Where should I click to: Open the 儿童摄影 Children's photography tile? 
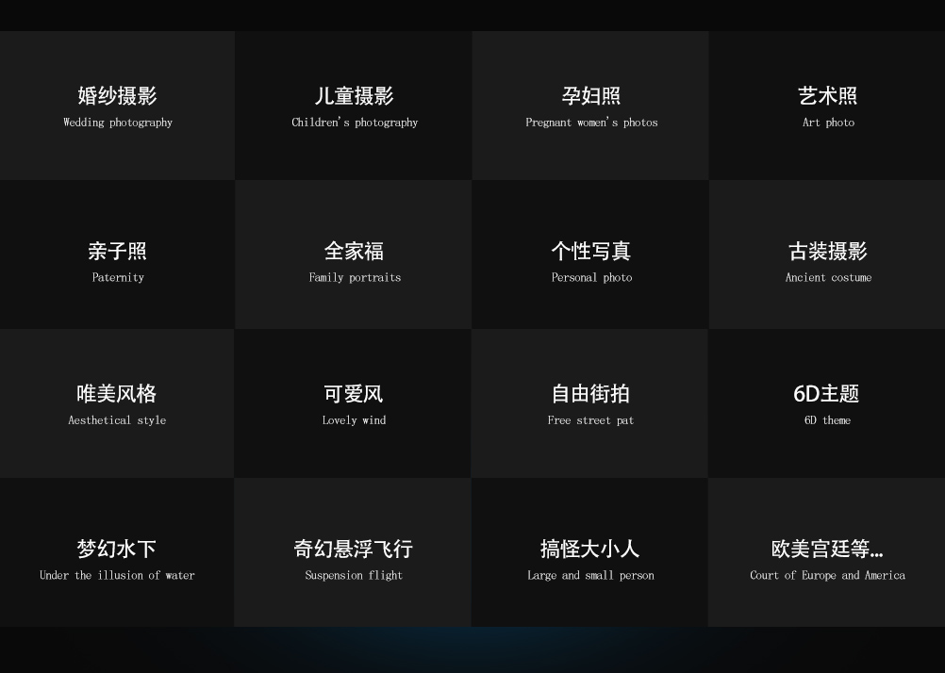[x=354, y=106]
